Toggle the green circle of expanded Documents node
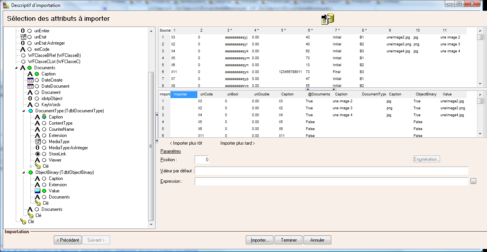Screen dimensions: 487x252 [29, 68]
